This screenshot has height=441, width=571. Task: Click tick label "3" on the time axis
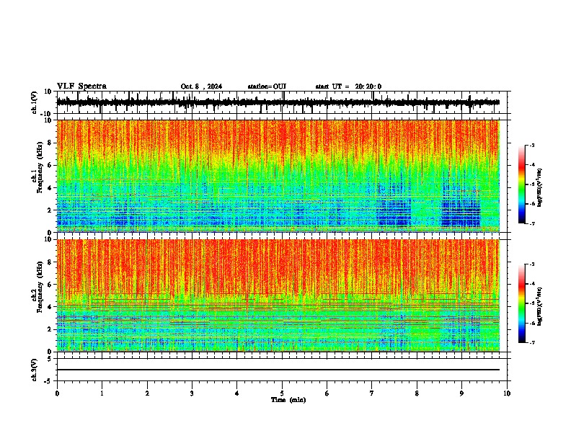[192, 393]
